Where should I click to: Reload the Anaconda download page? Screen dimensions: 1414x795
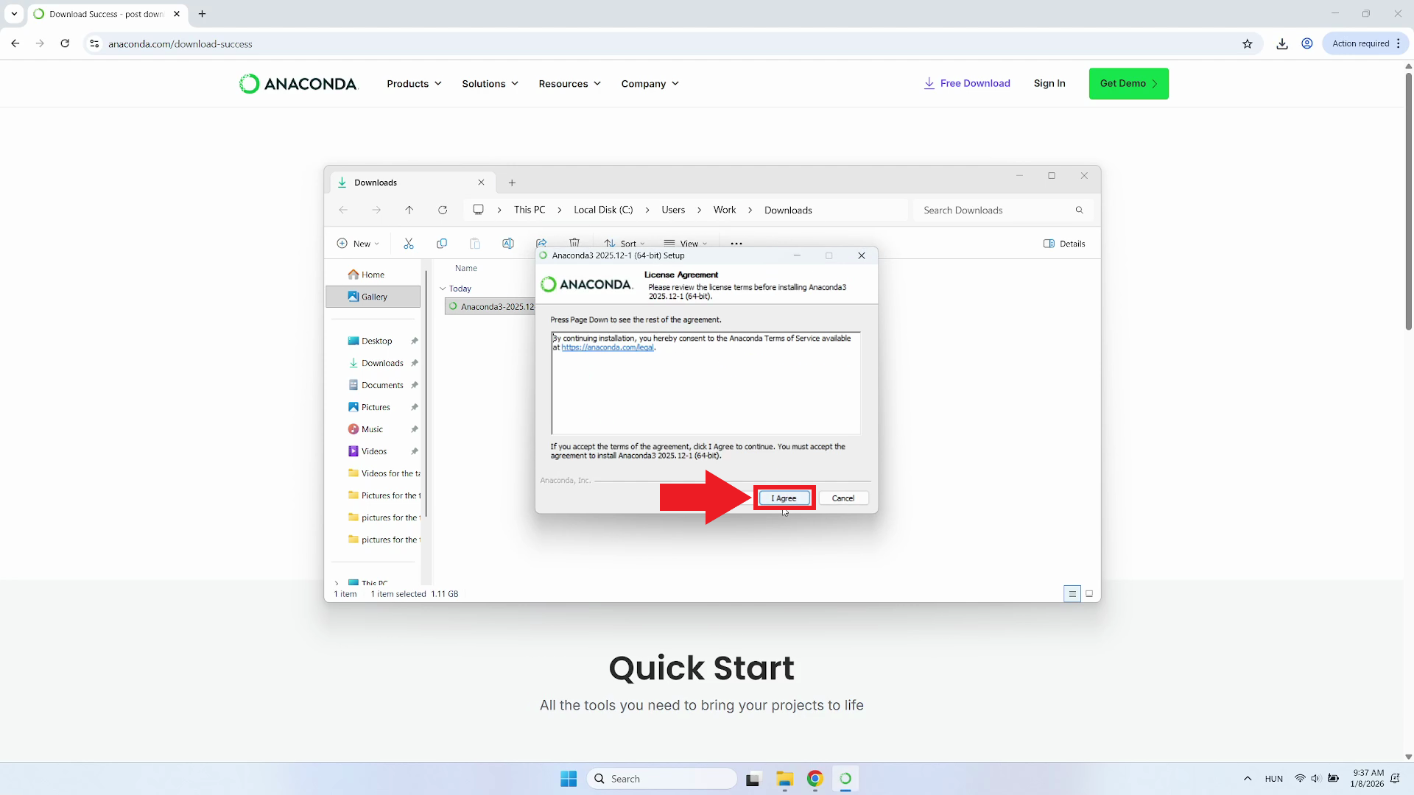click(65, 43)
